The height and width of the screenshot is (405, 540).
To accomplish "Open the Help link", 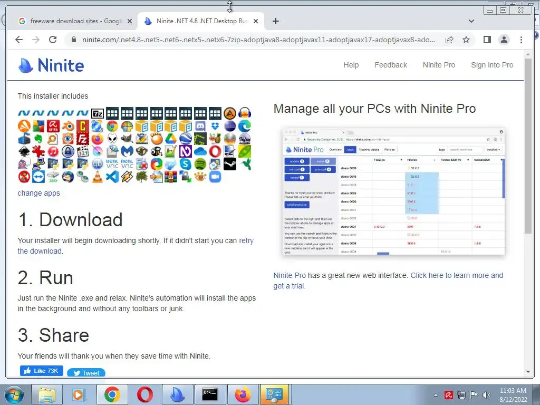I will pos(351,65).
